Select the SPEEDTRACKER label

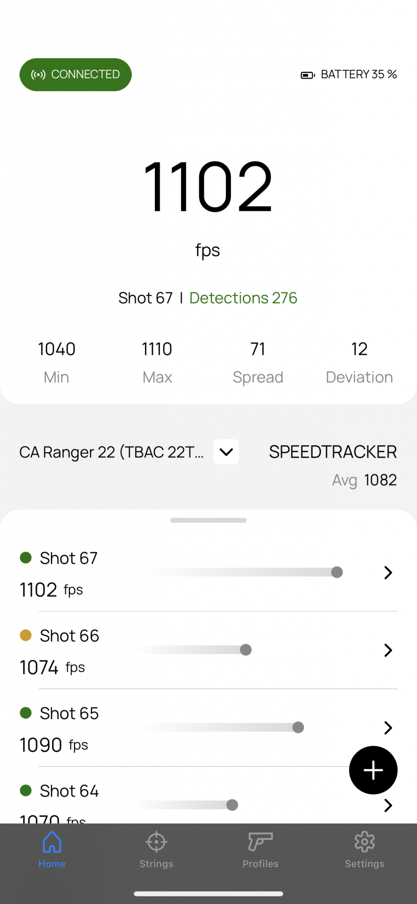pos(333,452)
